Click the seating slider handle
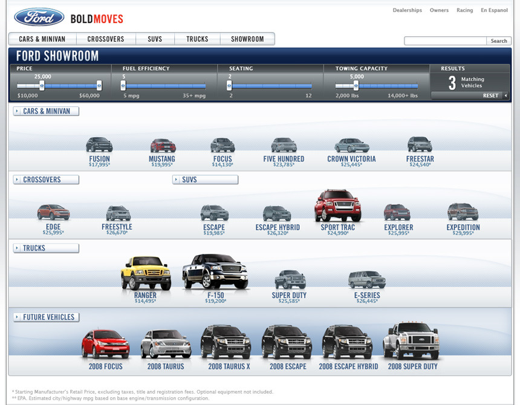 pyautogui.click(x=229, y=85)
